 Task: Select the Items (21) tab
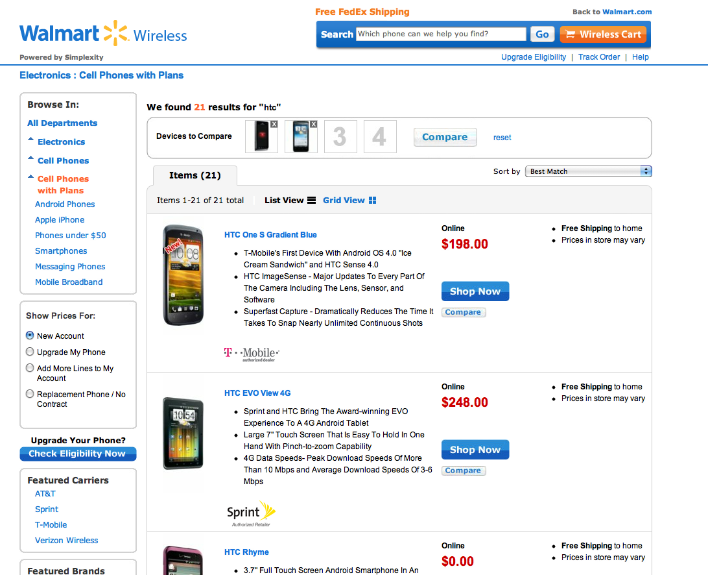(x=195, y=175)
